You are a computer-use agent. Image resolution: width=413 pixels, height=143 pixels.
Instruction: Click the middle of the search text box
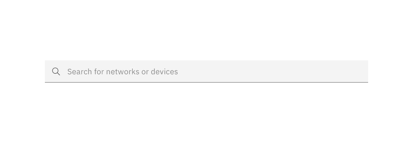tap(206, 71)
